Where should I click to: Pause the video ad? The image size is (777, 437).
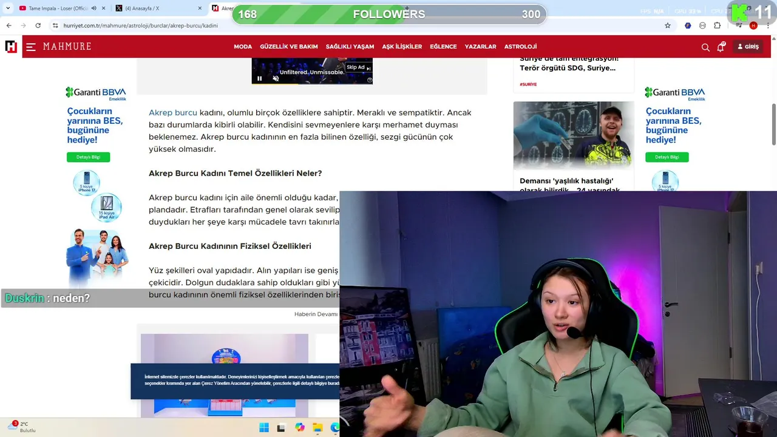point(260,78)
